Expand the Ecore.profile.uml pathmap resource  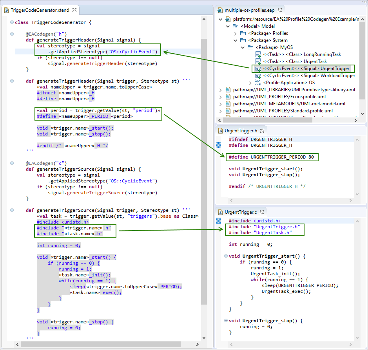pos(221,97)
